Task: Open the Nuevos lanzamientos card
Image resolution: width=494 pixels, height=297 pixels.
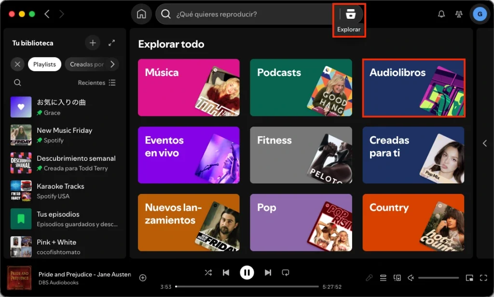Action: pos(189,222)
